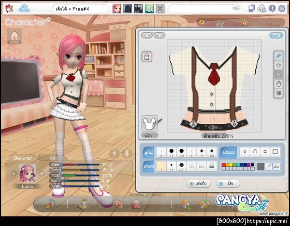Select the large circle eraser shape
The image size is (290, 226).
click(255, 152)
